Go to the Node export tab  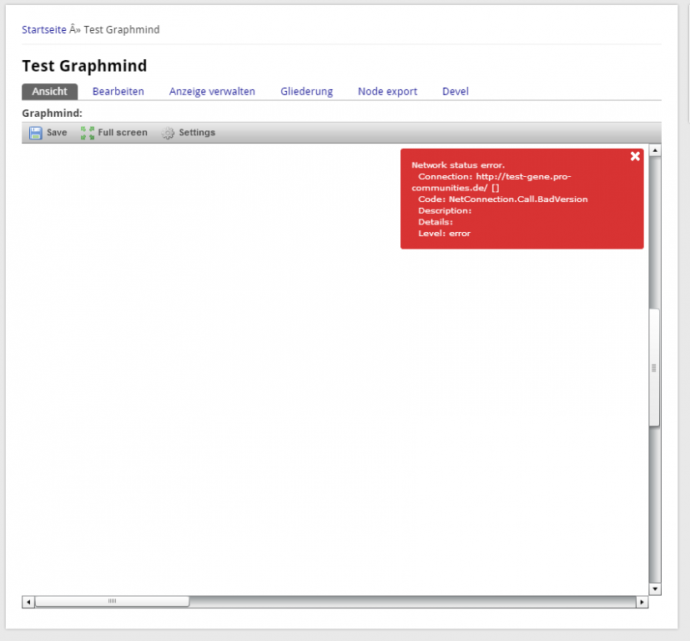tap(387, 92)
